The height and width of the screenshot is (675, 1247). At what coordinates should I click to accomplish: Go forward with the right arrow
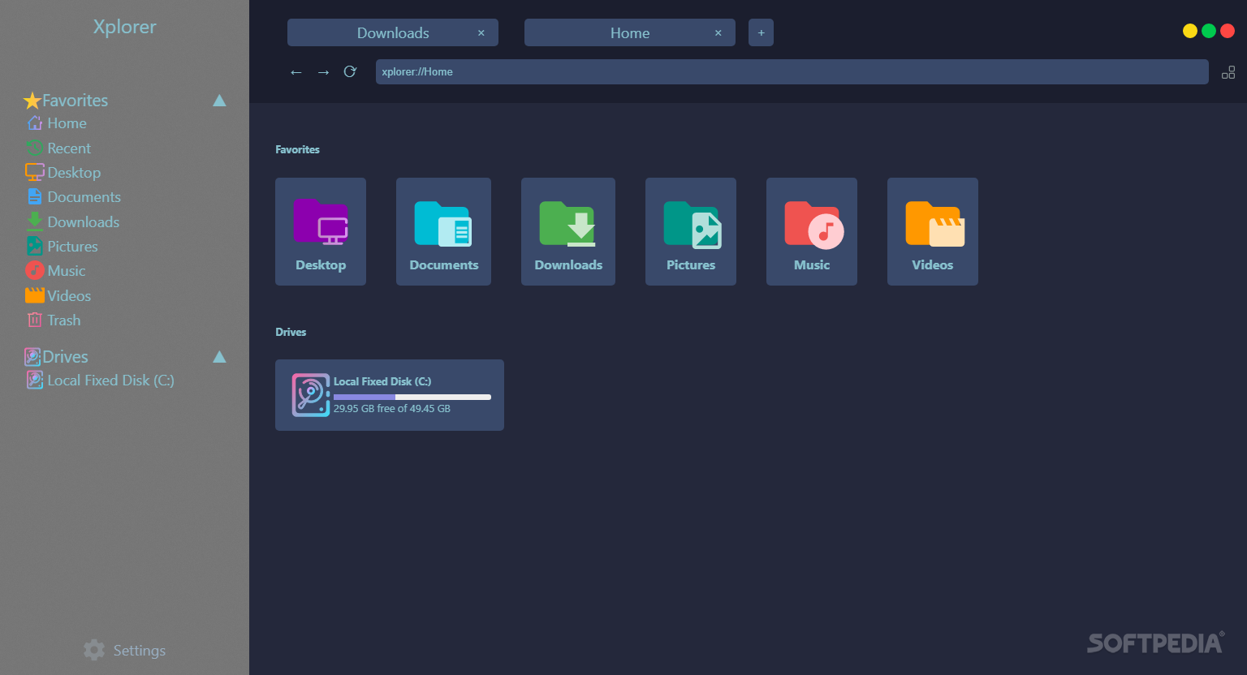click(x=323, y=72)
